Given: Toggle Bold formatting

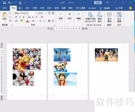Looking at the screenshot, I should [x=16, y=17].
